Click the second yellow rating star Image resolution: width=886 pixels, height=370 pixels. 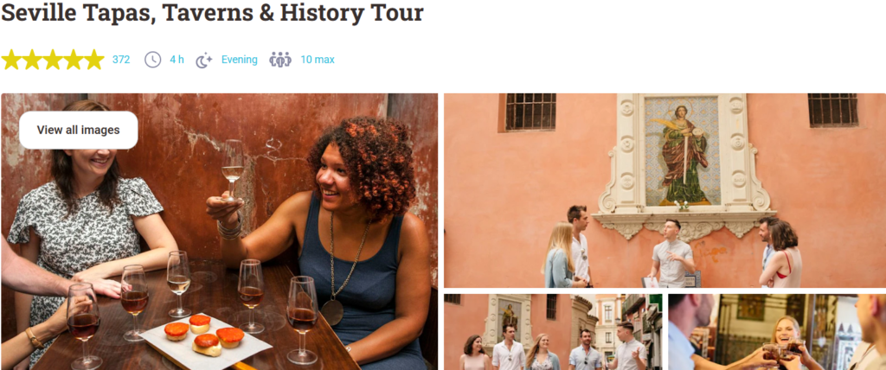tap(32, 60)
